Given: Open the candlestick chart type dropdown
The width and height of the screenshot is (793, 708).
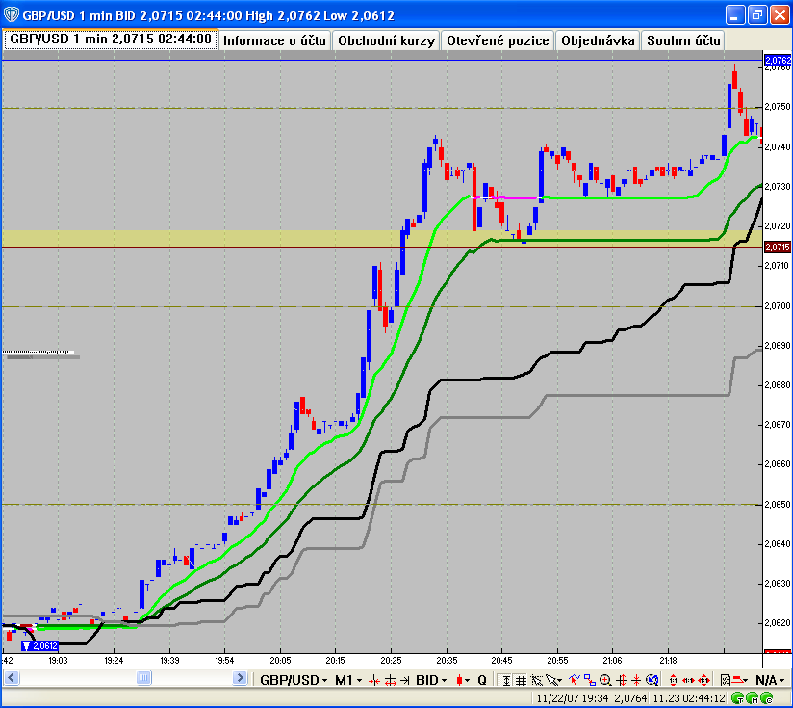Looking at the screenshot, I should click(x=462, y=680).
